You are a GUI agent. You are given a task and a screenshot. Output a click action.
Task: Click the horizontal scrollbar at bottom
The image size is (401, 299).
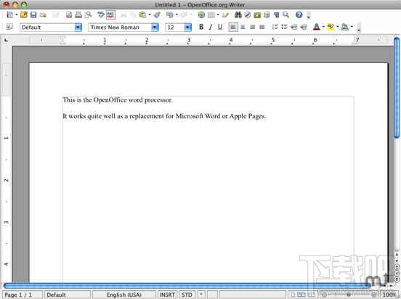click(x=187, y=286)
